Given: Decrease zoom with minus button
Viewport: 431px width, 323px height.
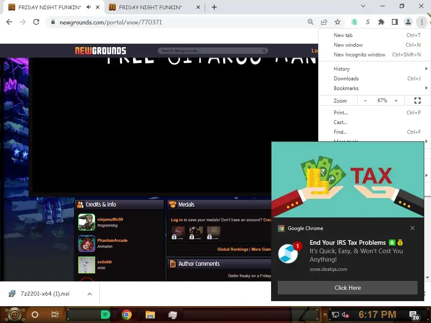Looking at the screenshot, I should point(365,101).
